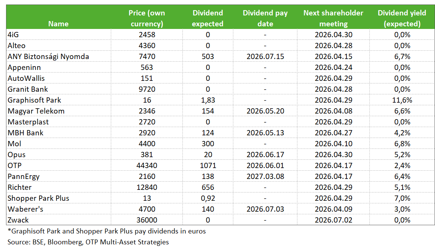Viewport: 435px width, 247px height.
Task: Select the '4iG' name cell
Action: tap(58, 35)
